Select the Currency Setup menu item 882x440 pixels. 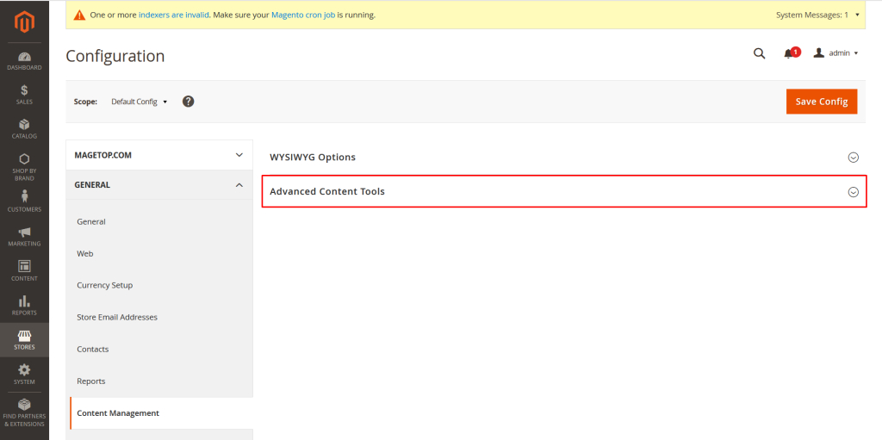point(105,285)
